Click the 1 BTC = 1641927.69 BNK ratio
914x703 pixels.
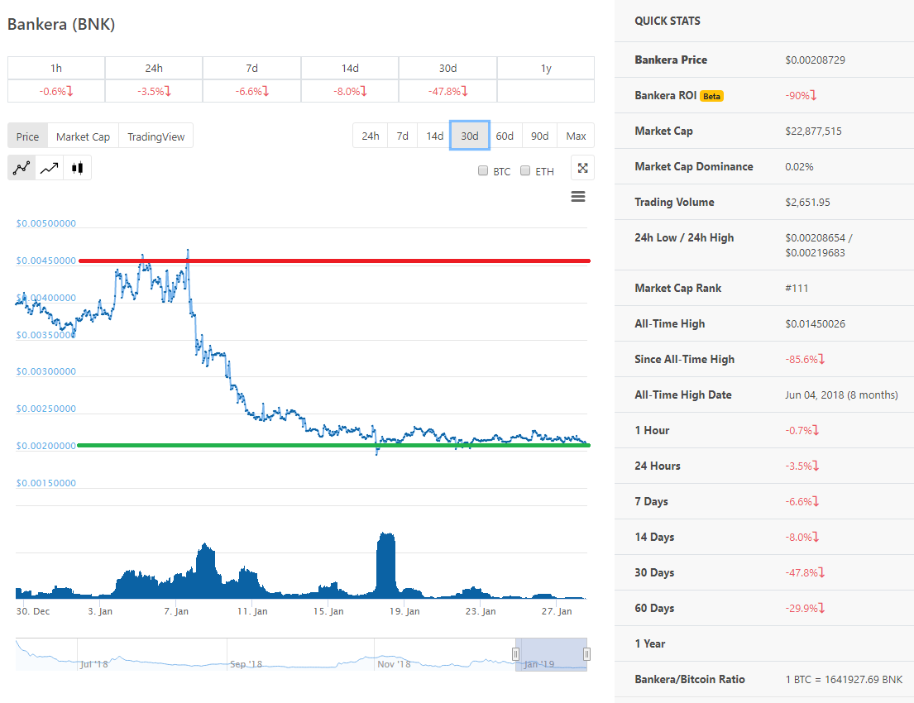844,679
